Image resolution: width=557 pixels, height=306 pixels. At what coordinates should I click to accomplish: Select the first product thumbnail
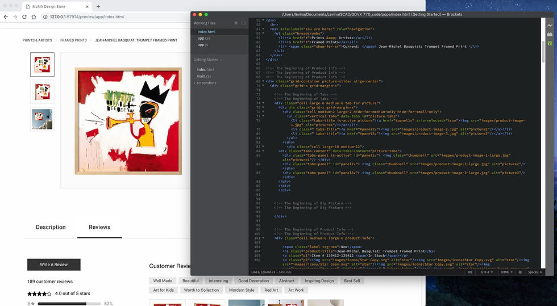[42, 64]
